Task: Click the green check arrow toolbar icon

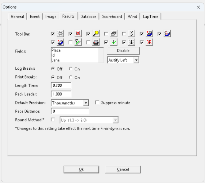Action: pos(114,42)
